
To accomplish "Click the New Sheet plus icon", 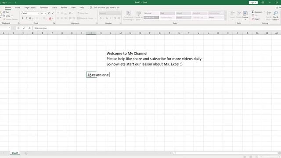I will 26,153.
